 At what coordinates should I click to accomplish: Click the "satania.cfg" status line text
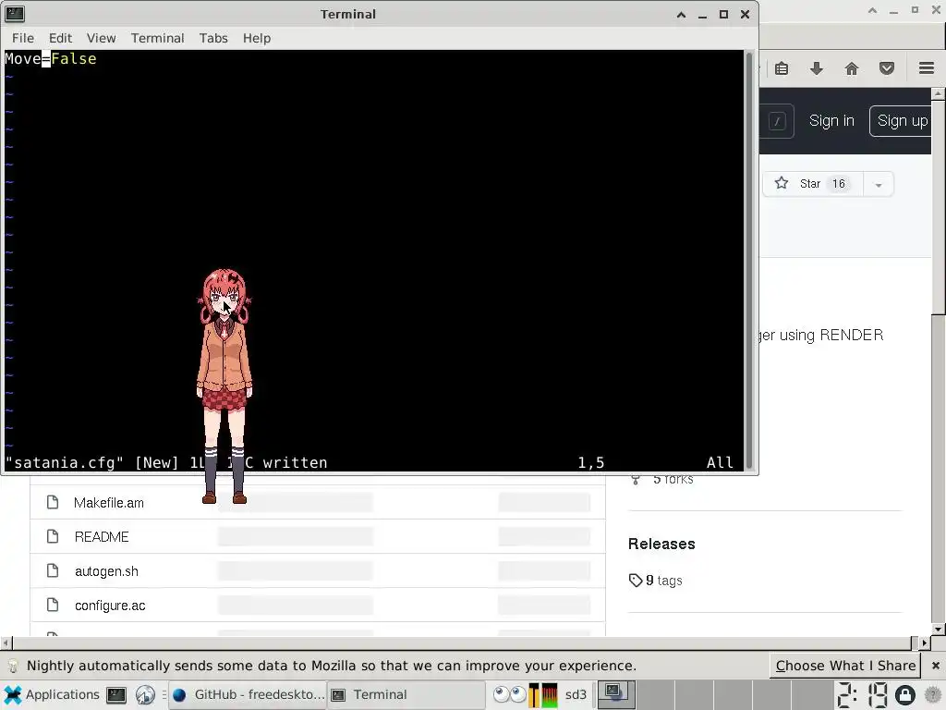point(65,462)
